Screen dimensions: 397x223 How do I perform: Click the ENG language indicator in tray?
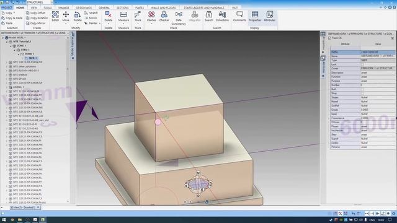click(x=372, y=221)
